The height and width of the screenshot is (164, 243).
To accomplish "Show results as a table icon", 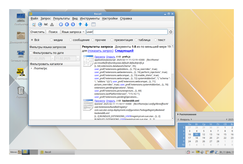I will coord(93,24).
